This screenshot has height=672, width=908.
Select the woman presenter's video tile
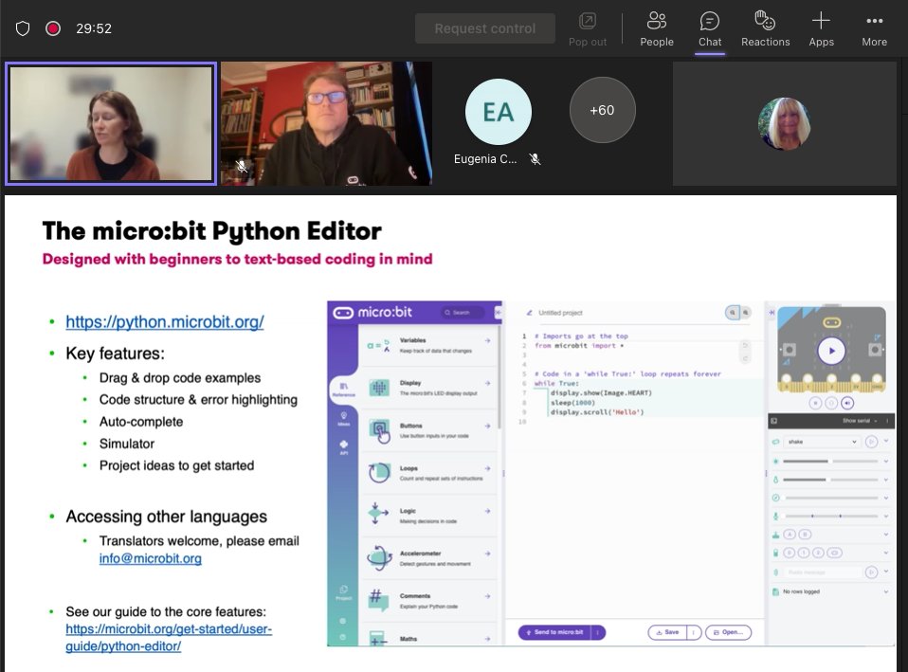coord(111,123)
